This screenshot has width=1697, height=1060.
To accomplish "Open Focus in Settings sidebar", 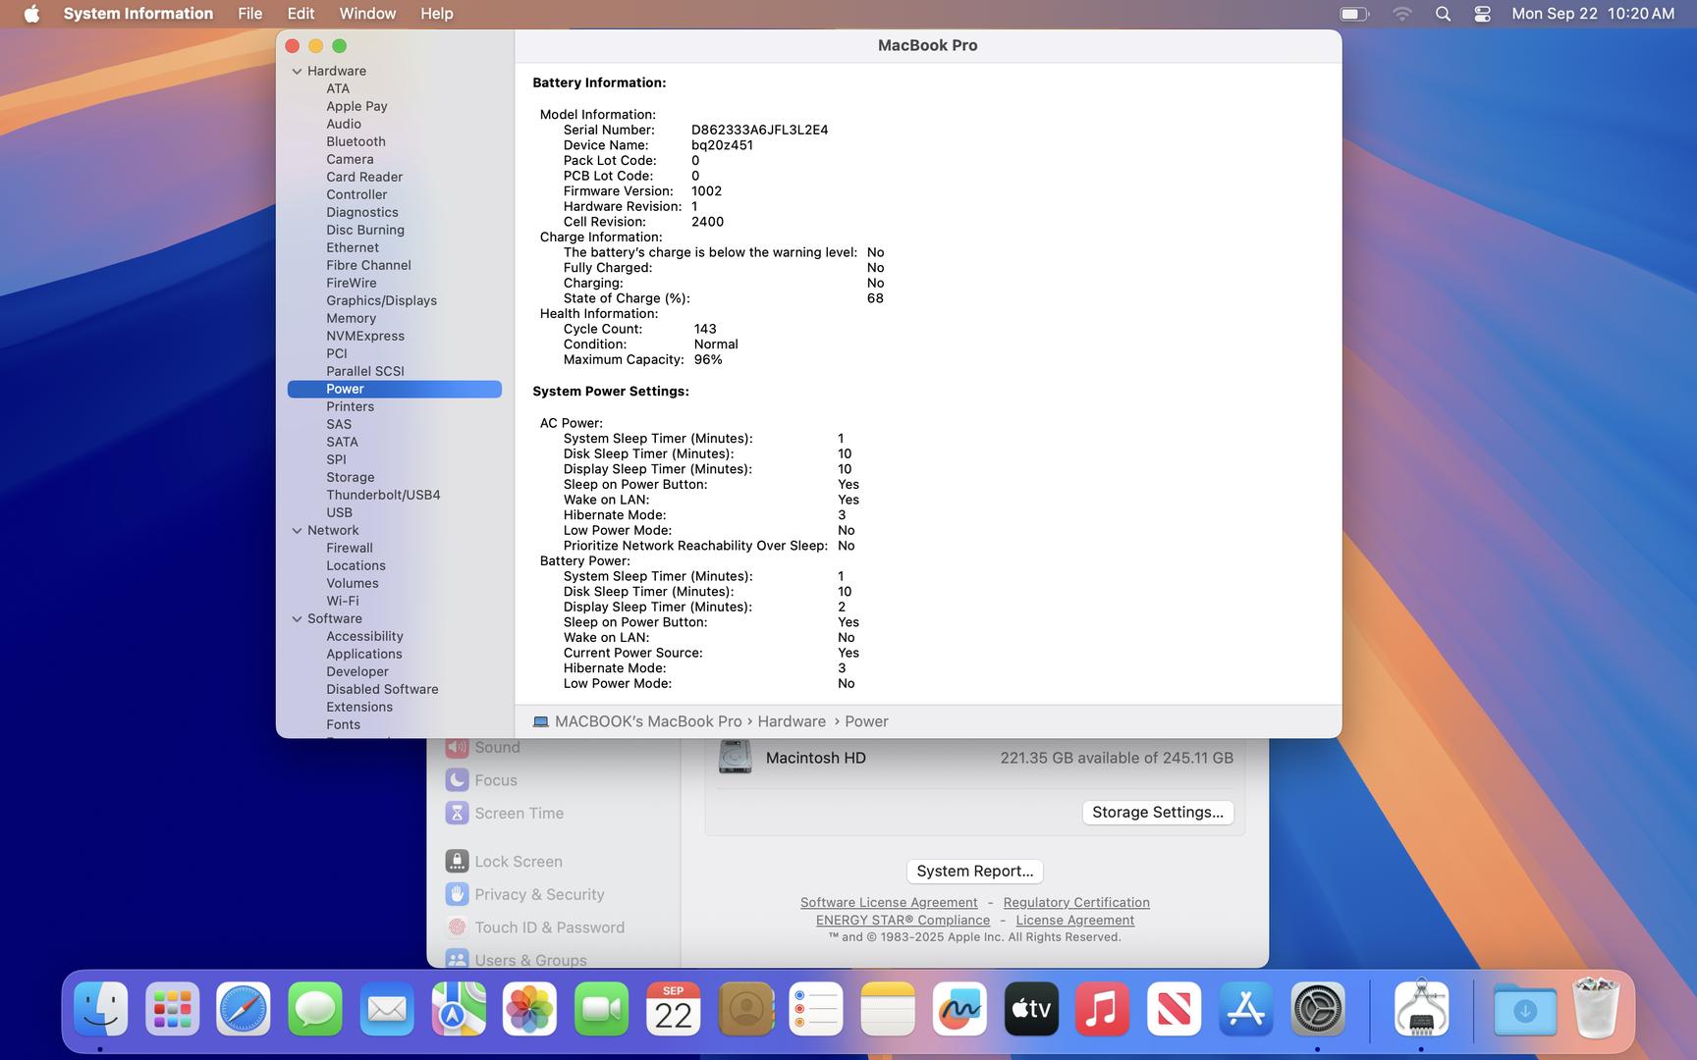I will coord(496,780).
